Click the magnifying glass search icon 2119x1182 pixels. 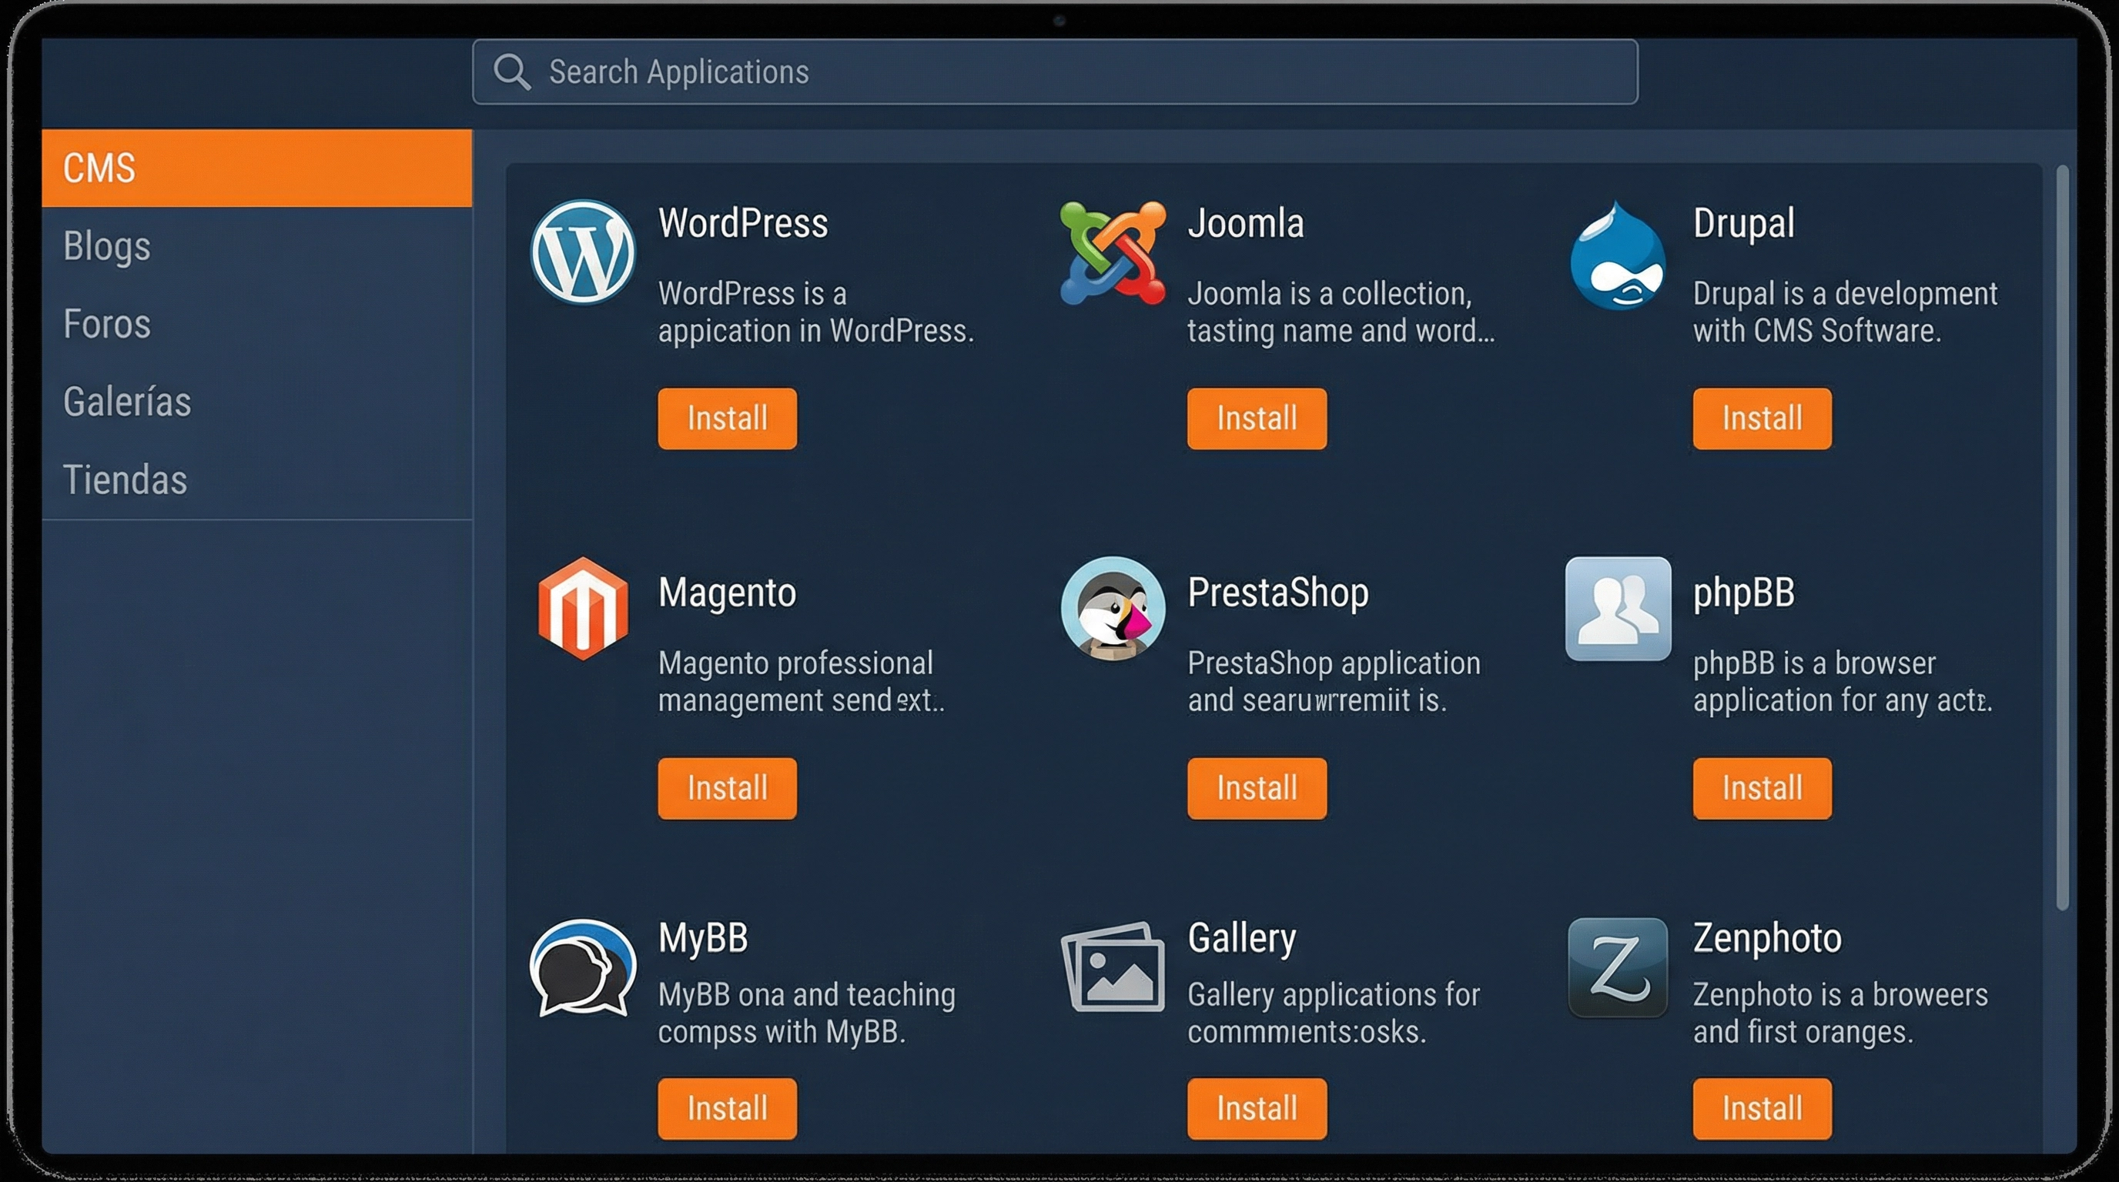(x=511, y=72)
